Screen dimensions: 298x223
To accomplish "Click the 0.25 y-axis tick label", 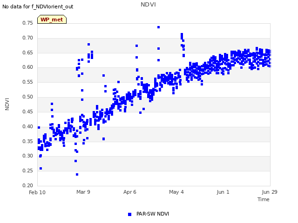I will click(x=27, y=171).
